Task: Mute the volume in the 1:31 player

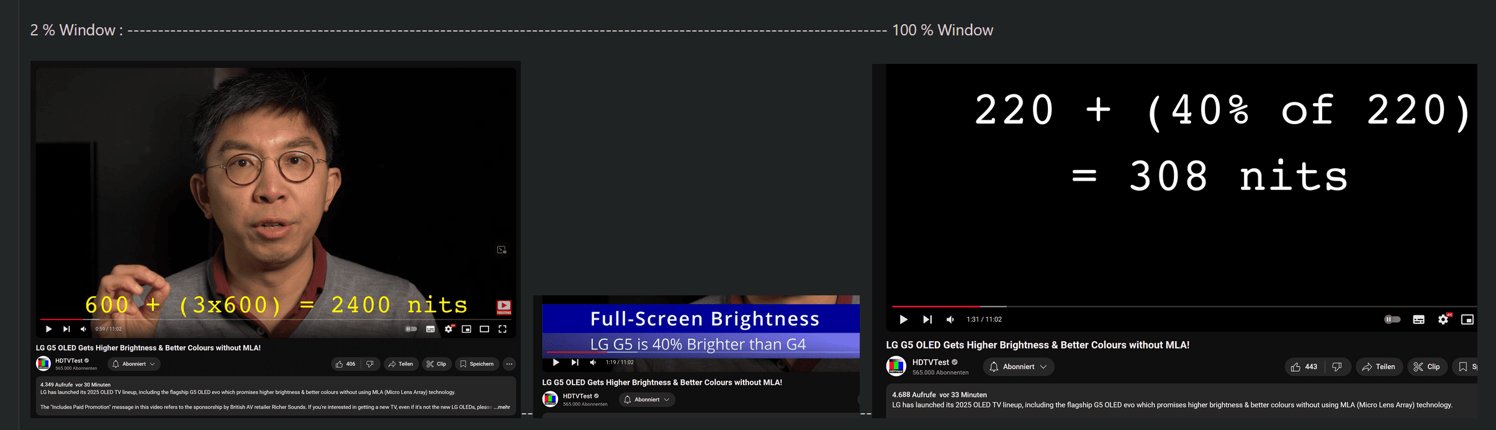Action: (x=950, y=320)
